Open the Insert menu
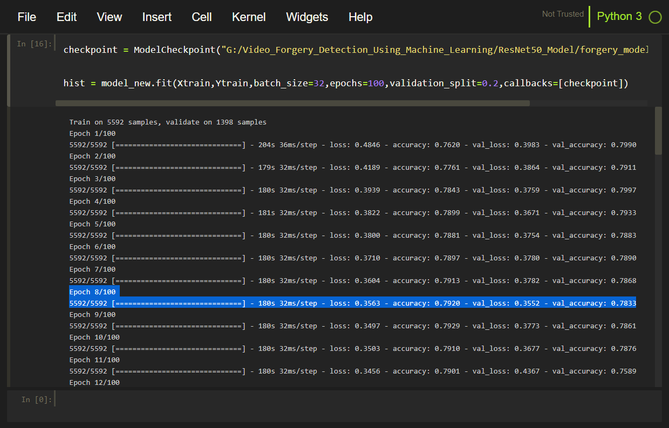 (x=157, y=17)
